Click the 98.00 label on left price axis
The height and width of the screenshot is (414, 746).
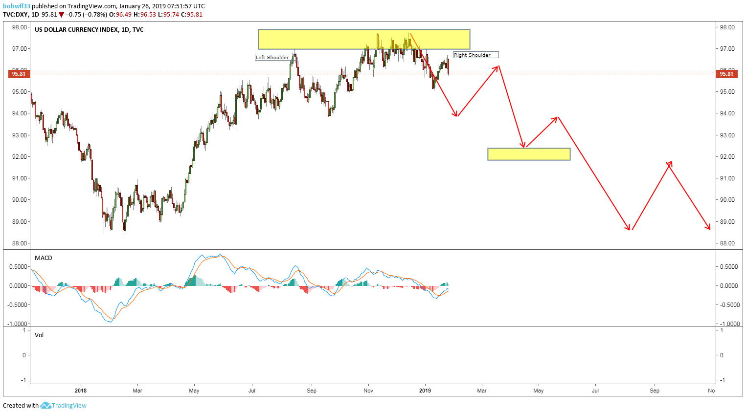point(20,27)
